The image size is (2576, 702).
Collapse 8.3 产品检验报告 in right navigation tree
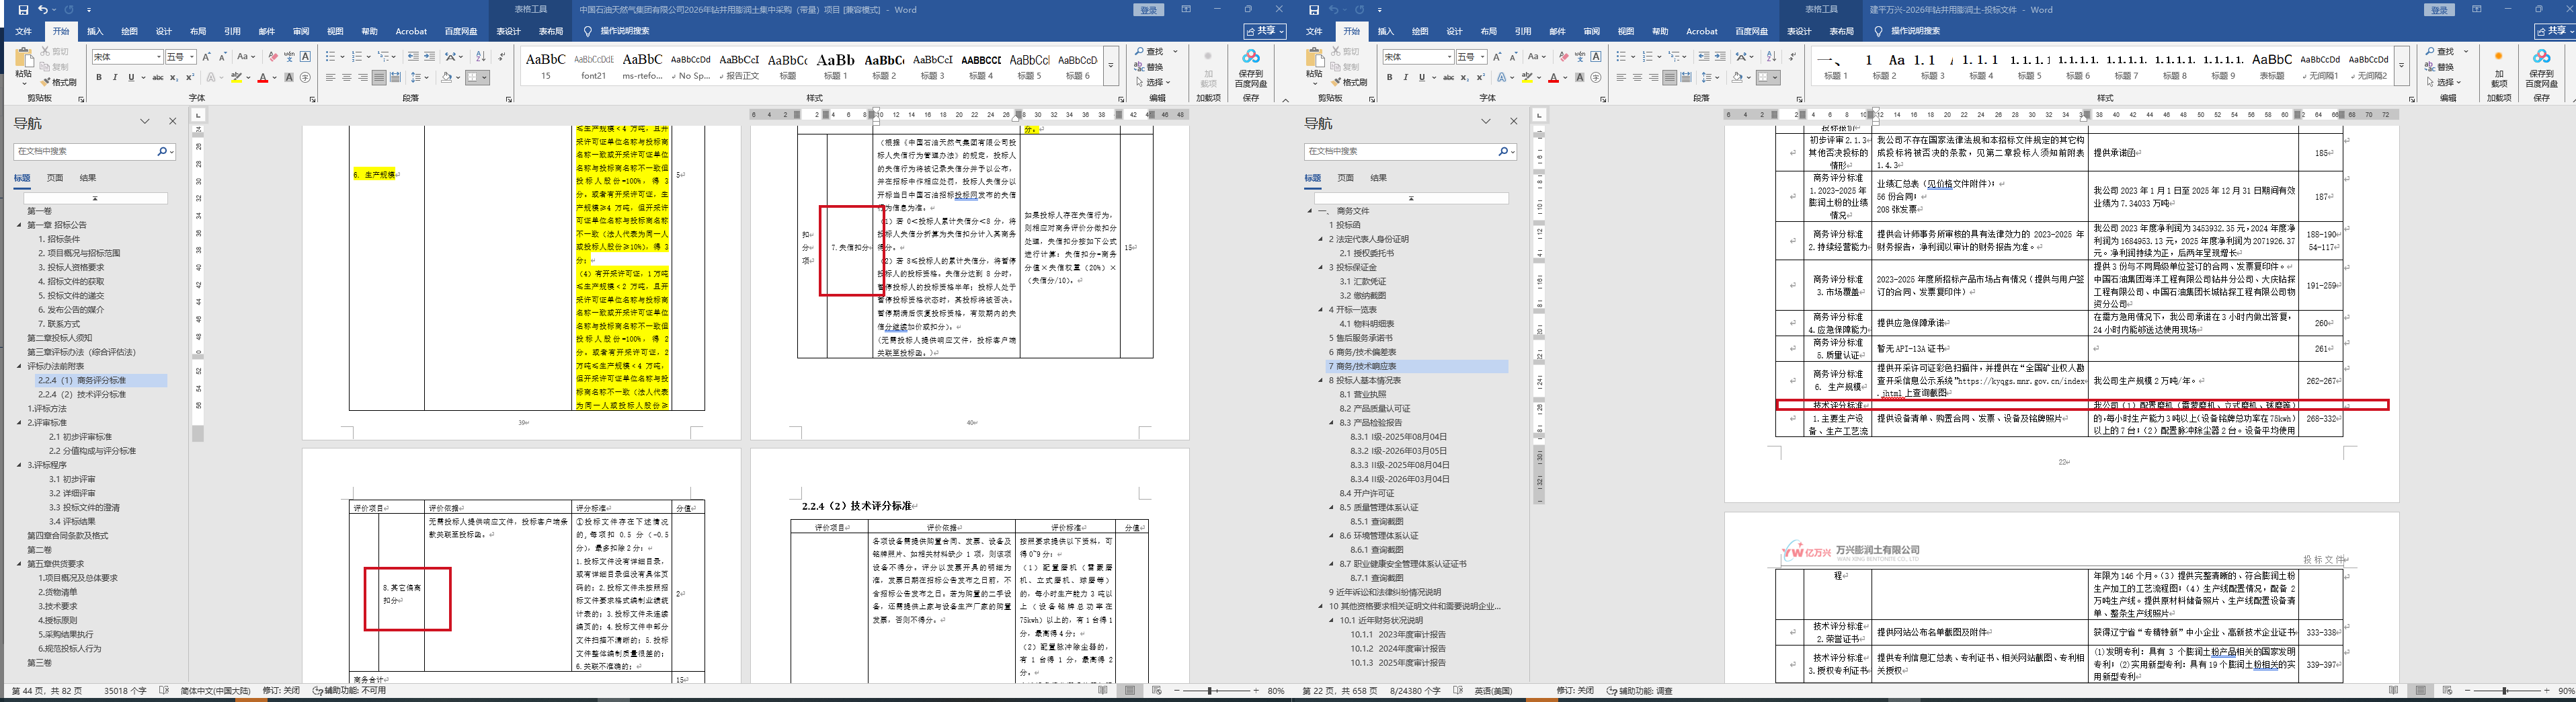(x=1332, y=423)
